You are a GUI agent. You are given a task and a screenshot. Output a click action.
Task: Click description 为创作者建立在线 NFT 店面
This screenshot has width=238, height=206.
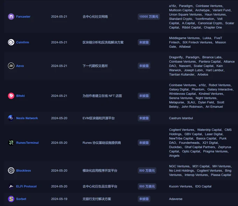102,96
